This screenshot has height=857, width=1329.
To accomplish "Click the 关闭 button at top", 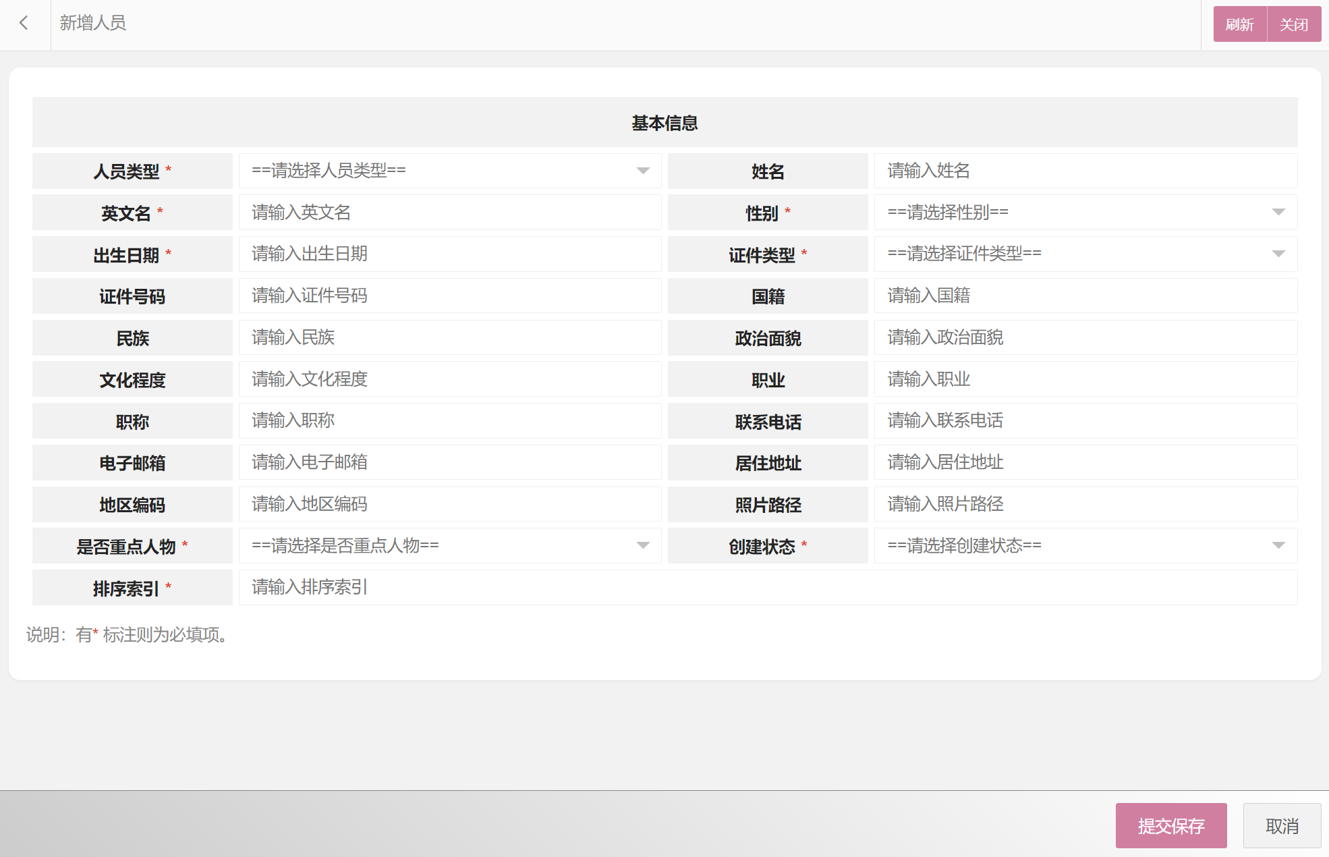I will (1293, 25).
